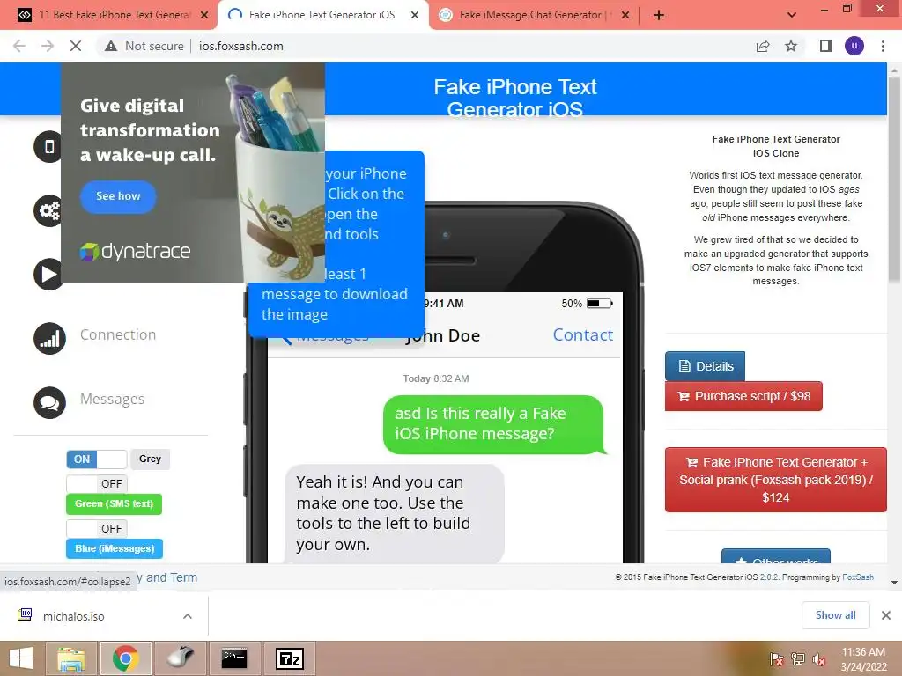Click the green sent message bubble
Image resolution: width=902 pixels, height=676 pixels.
(x=493, y=423)
